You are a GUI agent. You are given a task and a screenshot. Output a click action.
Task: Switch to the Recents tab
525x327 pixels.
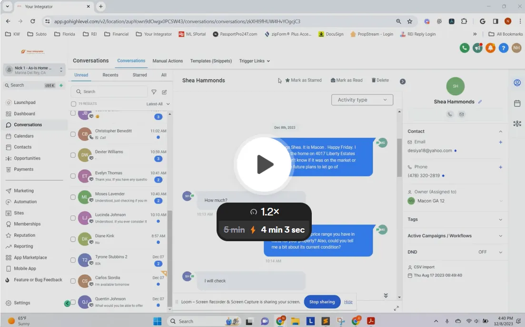[110, 75]
